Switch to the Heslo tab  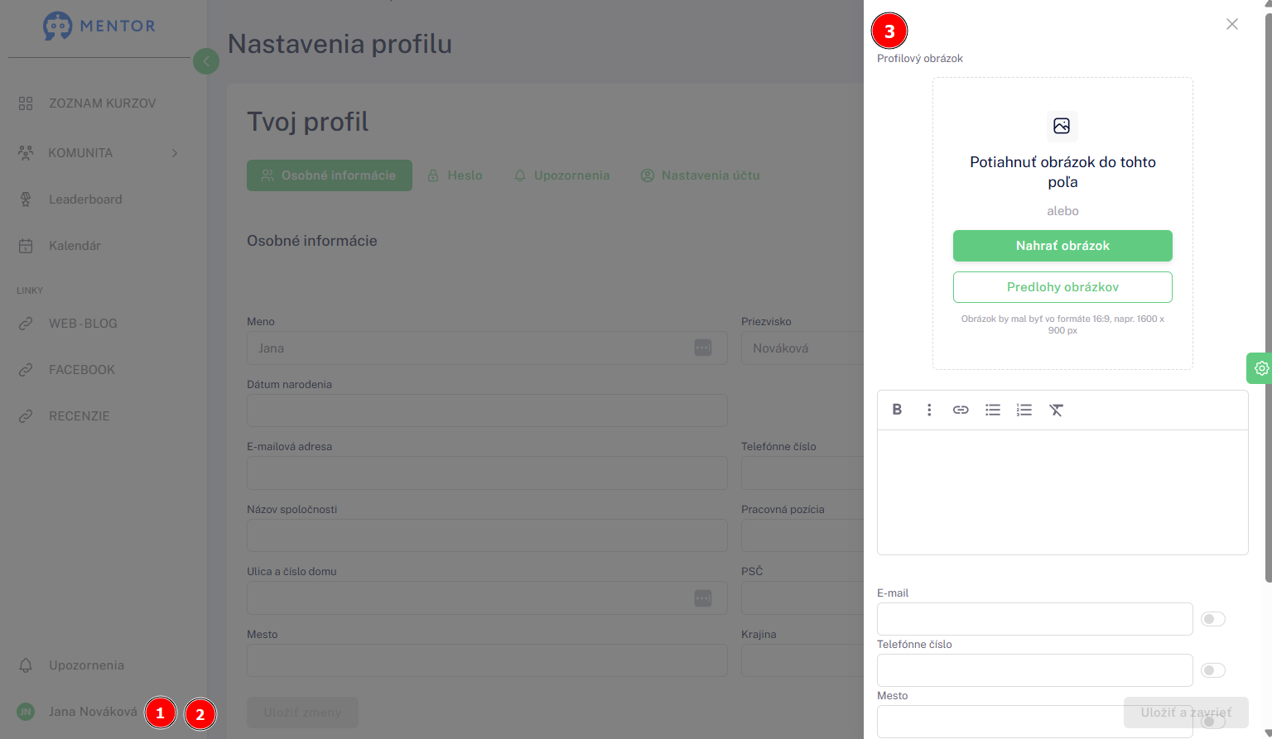coord(455,175)
